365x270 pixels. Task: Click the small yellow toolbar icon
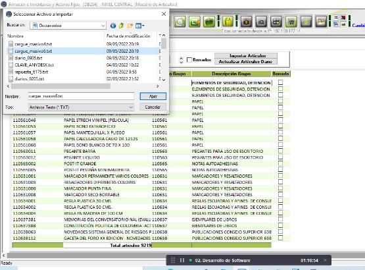pos(343,24)
